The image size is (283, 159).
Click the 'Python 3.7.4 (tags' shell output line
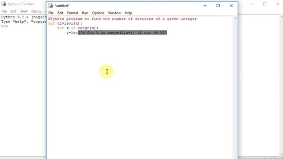(x=23, y=17)
